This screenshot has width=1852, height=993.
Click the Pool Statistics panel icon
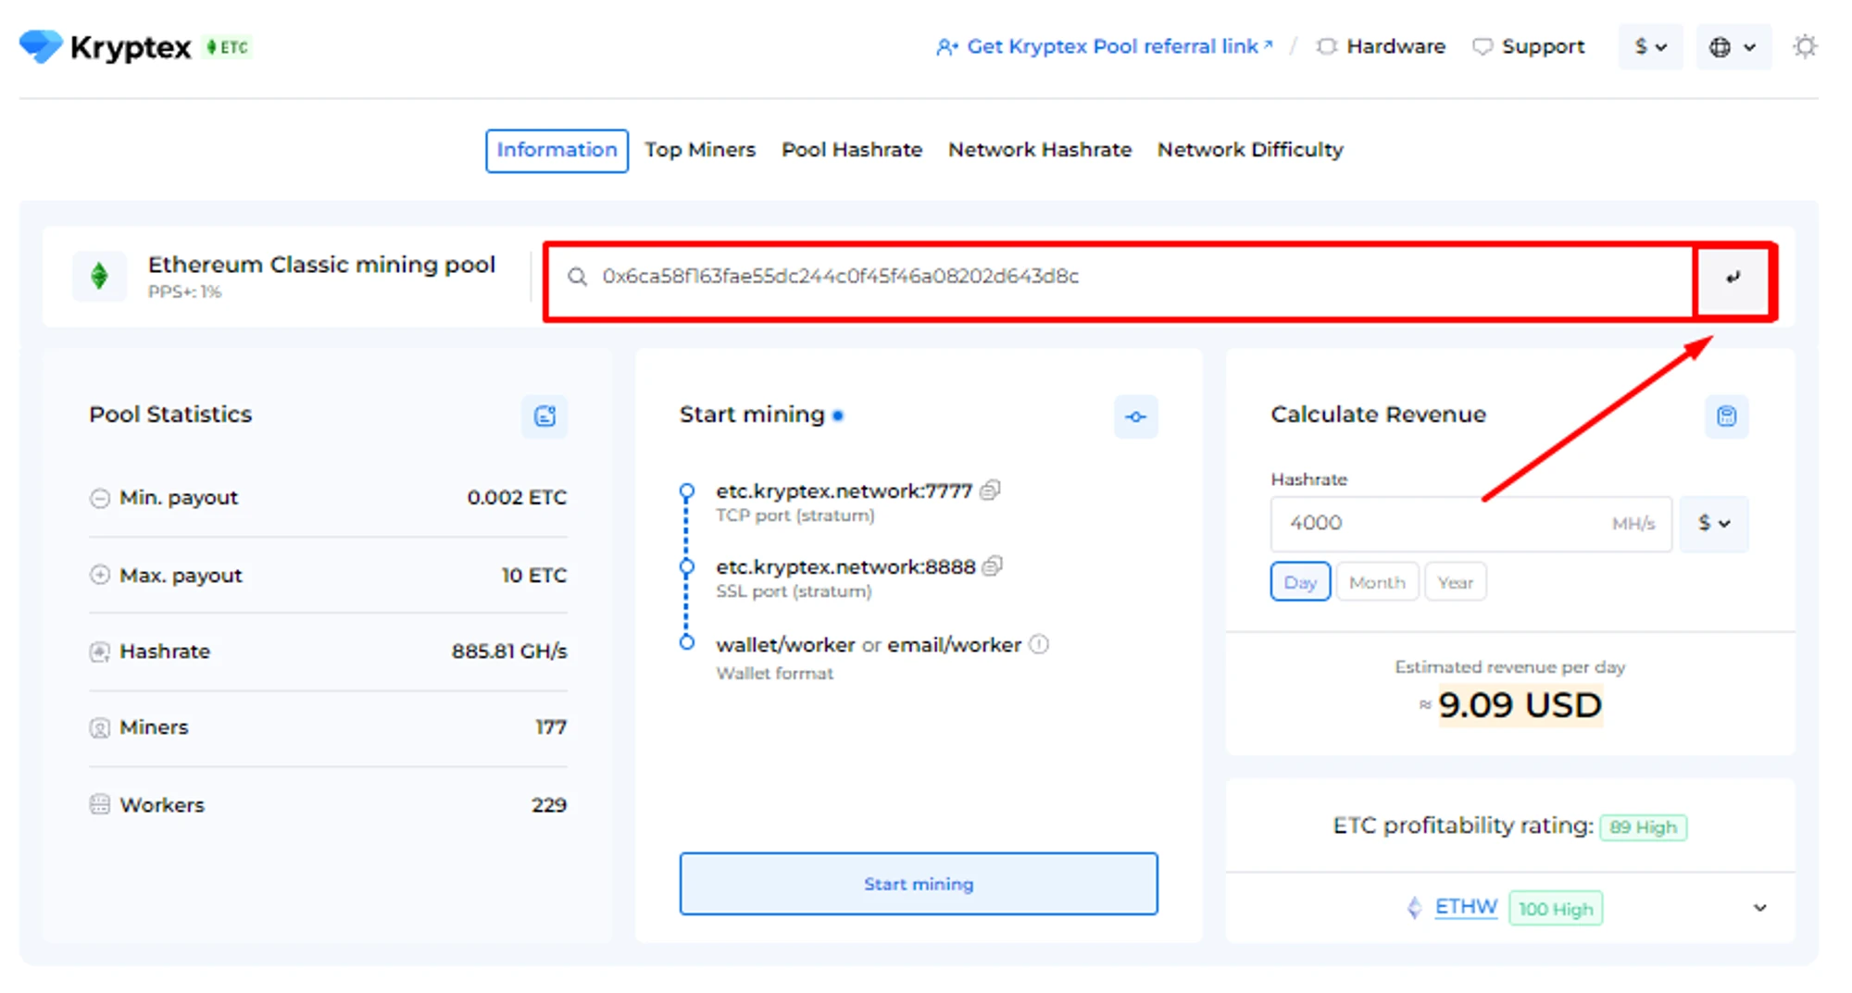[544, 416]
